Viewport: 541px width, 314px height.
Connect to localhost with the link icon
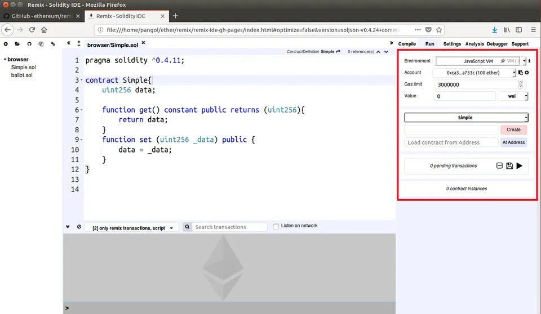pyautogui.click(x=53, y=44)
